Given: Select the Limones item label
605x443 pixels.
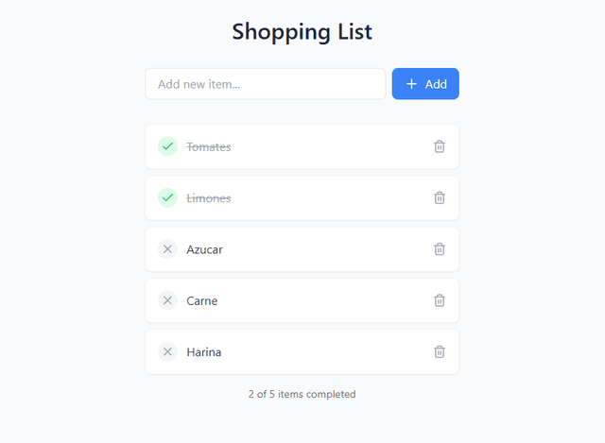Looking at the screenshot, I should click(209, 197).
